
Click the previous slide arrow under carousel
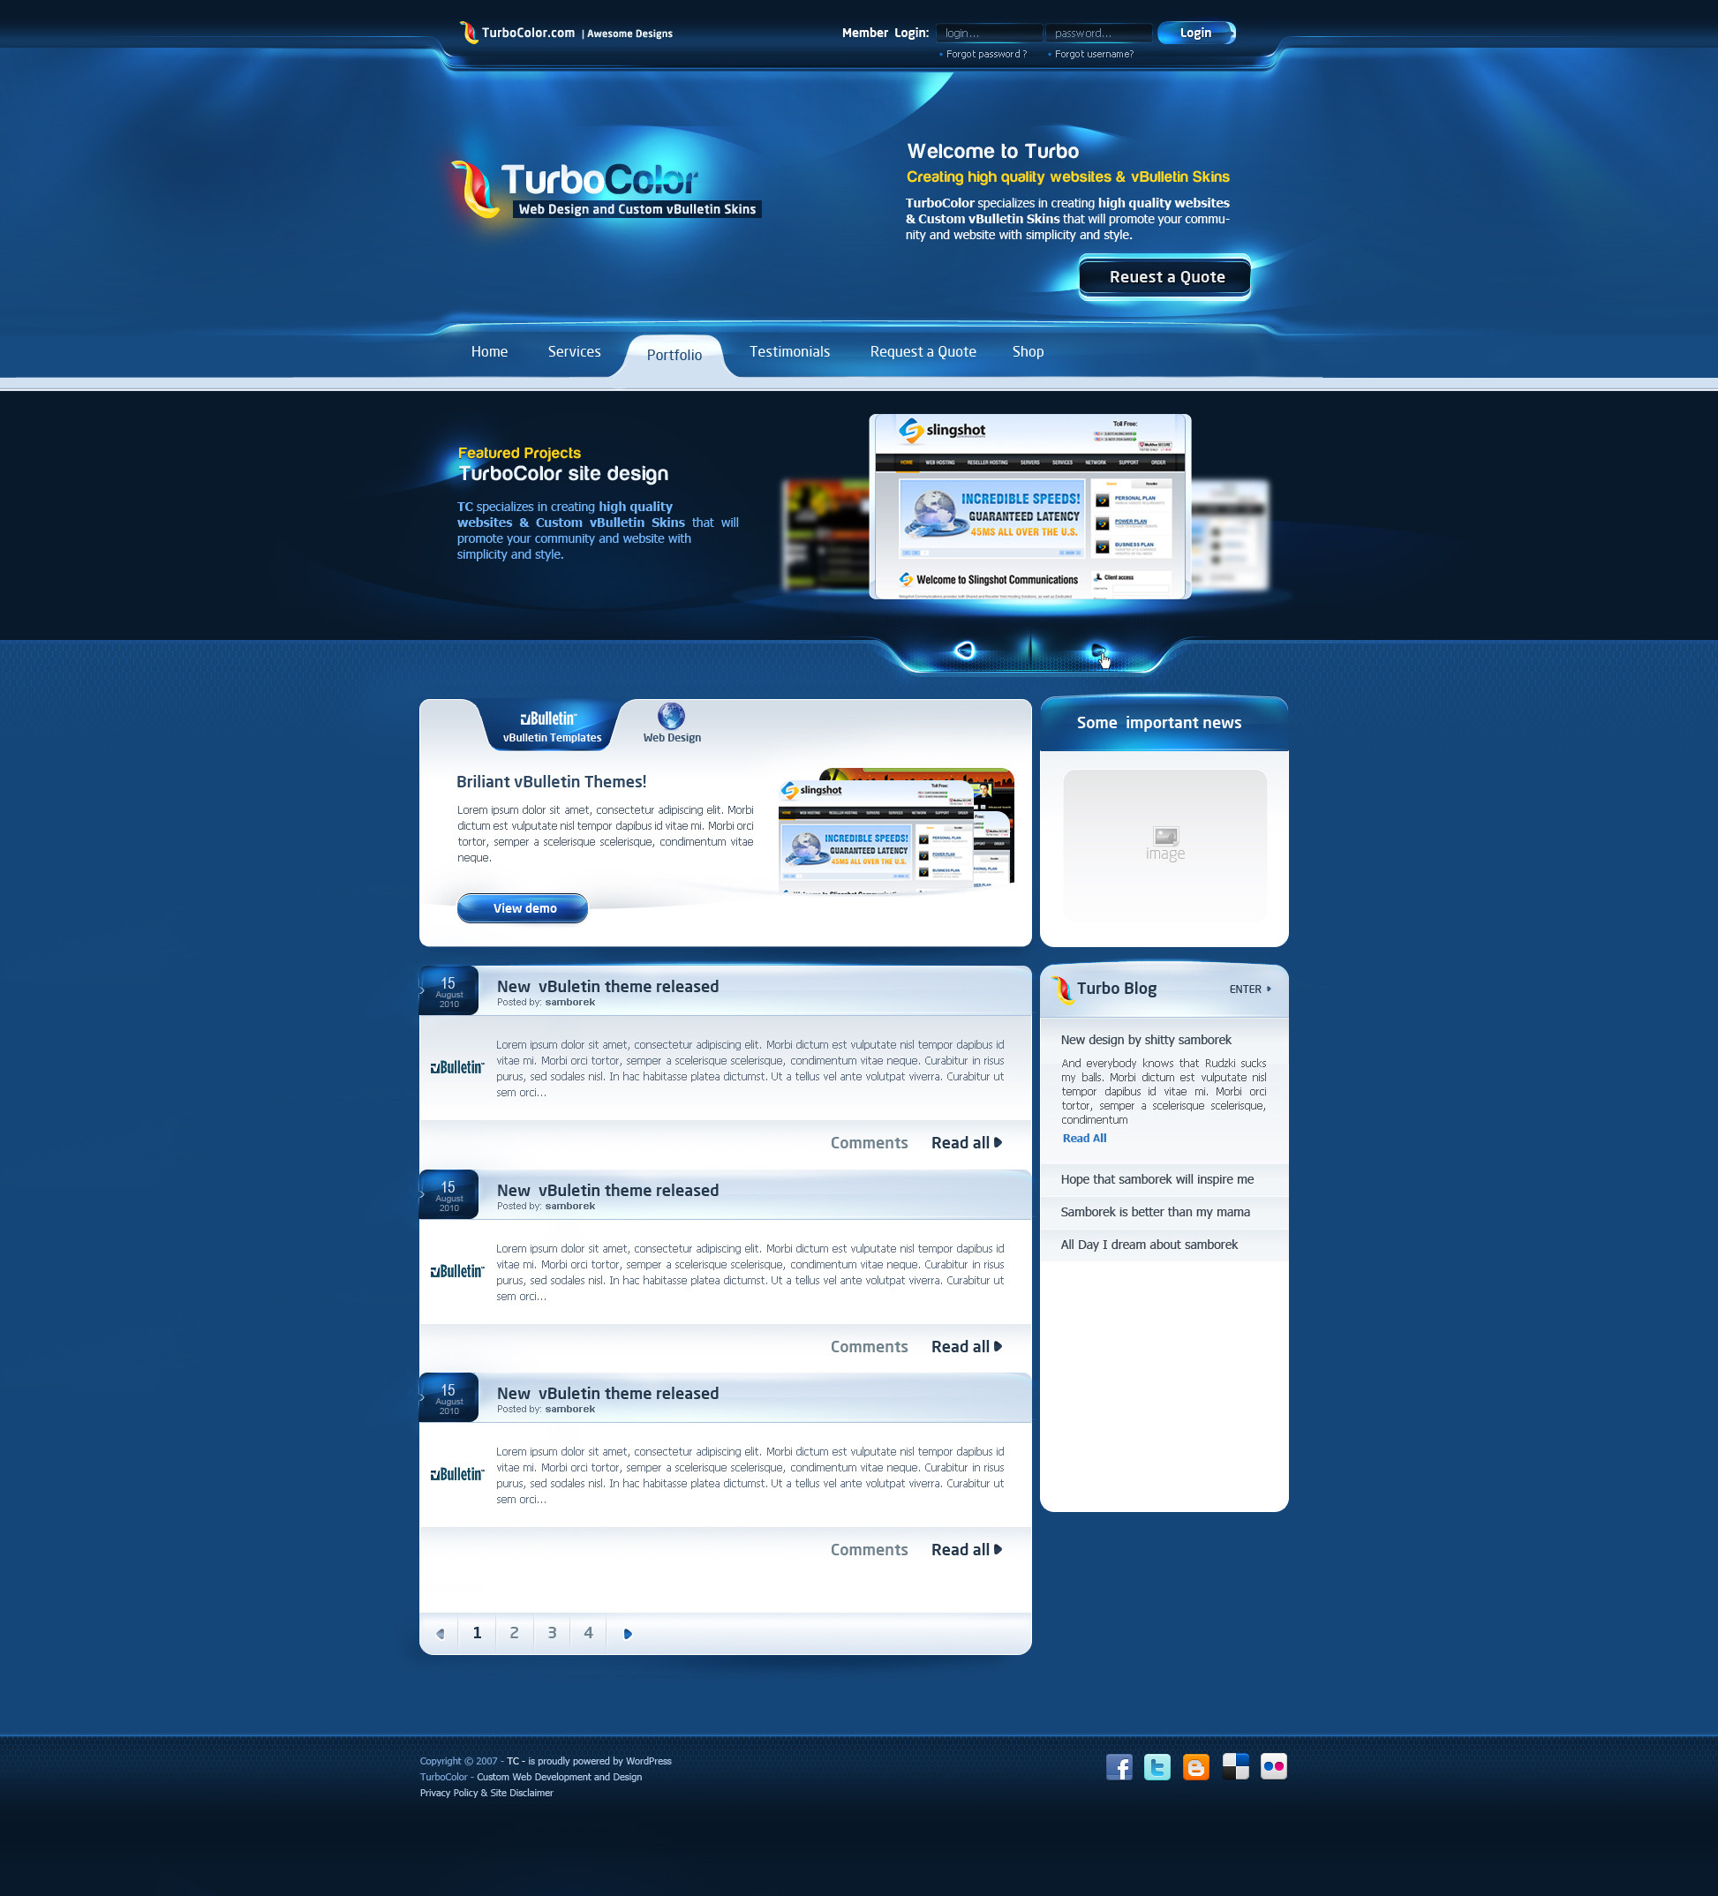point(964,650)
